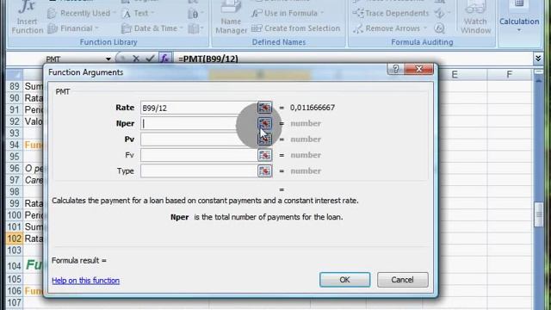The height and width of the screenshot is (310, 551).
Task: Confirm formula with checkmark icon
Action: click(150, 59)
